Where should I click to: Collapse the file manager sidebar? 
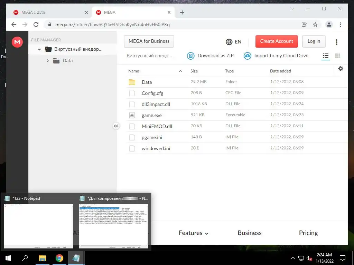[116, 126]
